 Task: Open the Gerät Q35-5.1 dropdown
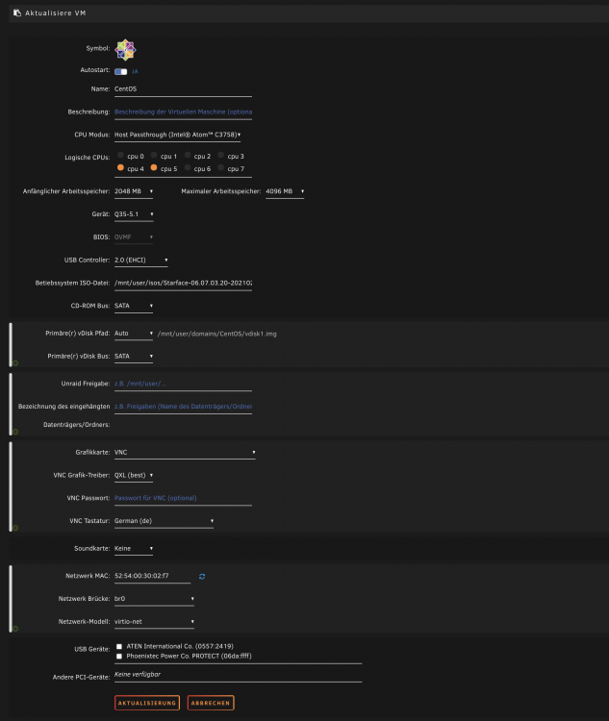click(x=134, y=214)
